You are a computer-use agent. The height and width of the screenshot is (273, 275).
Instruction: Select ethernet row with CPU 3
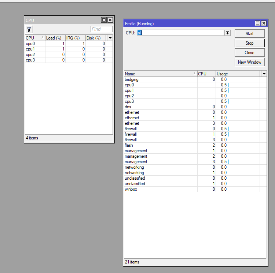[x=195, y=123]
